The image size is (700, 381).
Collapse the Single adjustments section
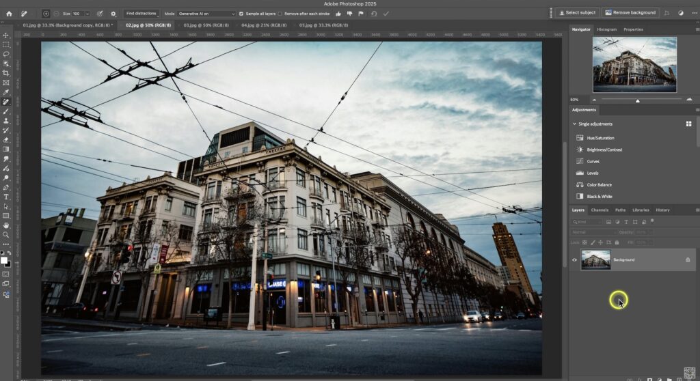pyautogui.click(x=574, y=124)
